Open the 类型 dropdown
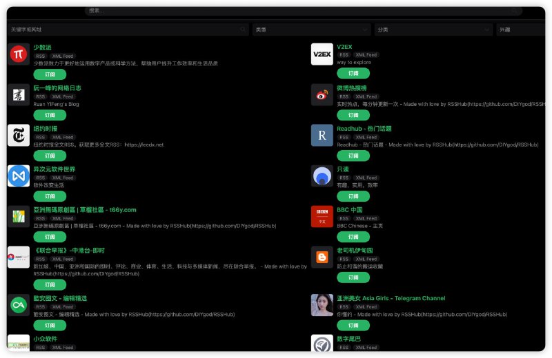Viewport: 552px width, 358px height. [x=311, y=30]
